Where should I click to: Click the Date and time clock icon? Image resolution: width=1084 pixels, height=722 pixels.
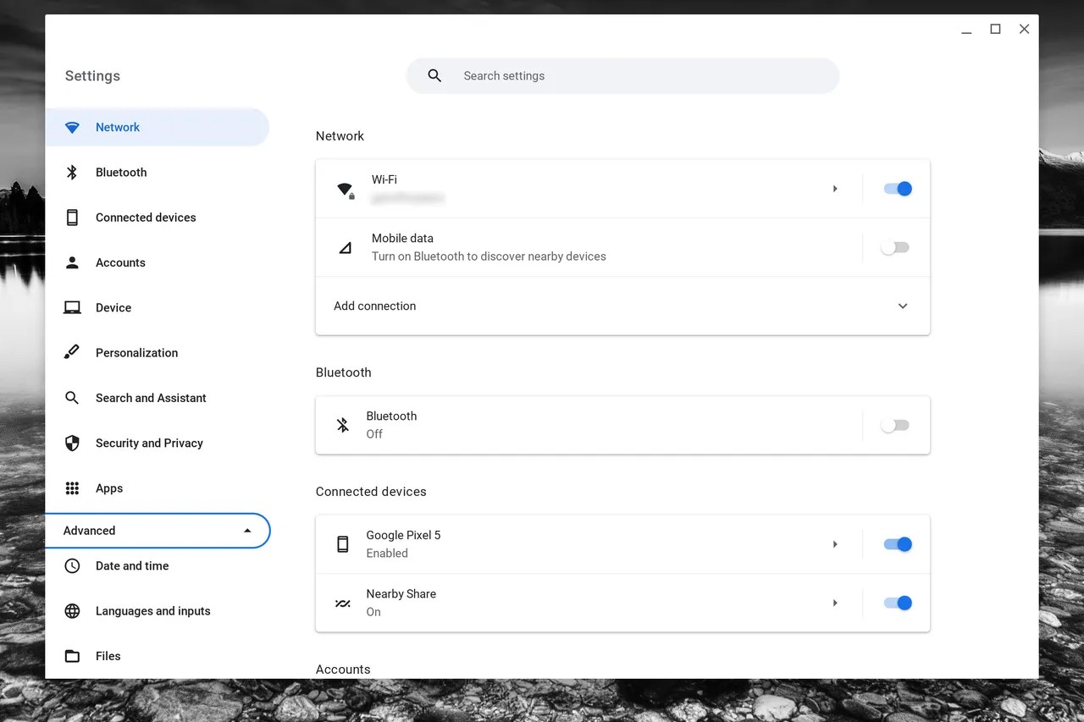pyautogui.click(x=72, y=566)
